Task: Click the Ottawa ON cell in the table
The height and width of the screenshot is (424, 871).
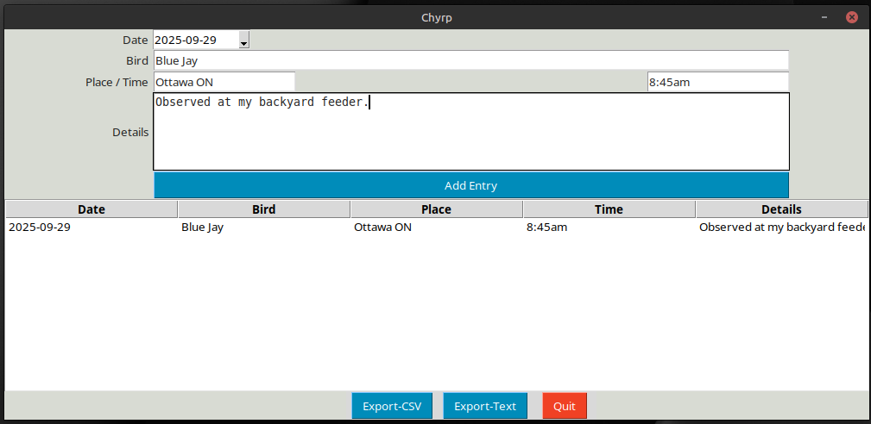Action: click(x=382, y=228)
